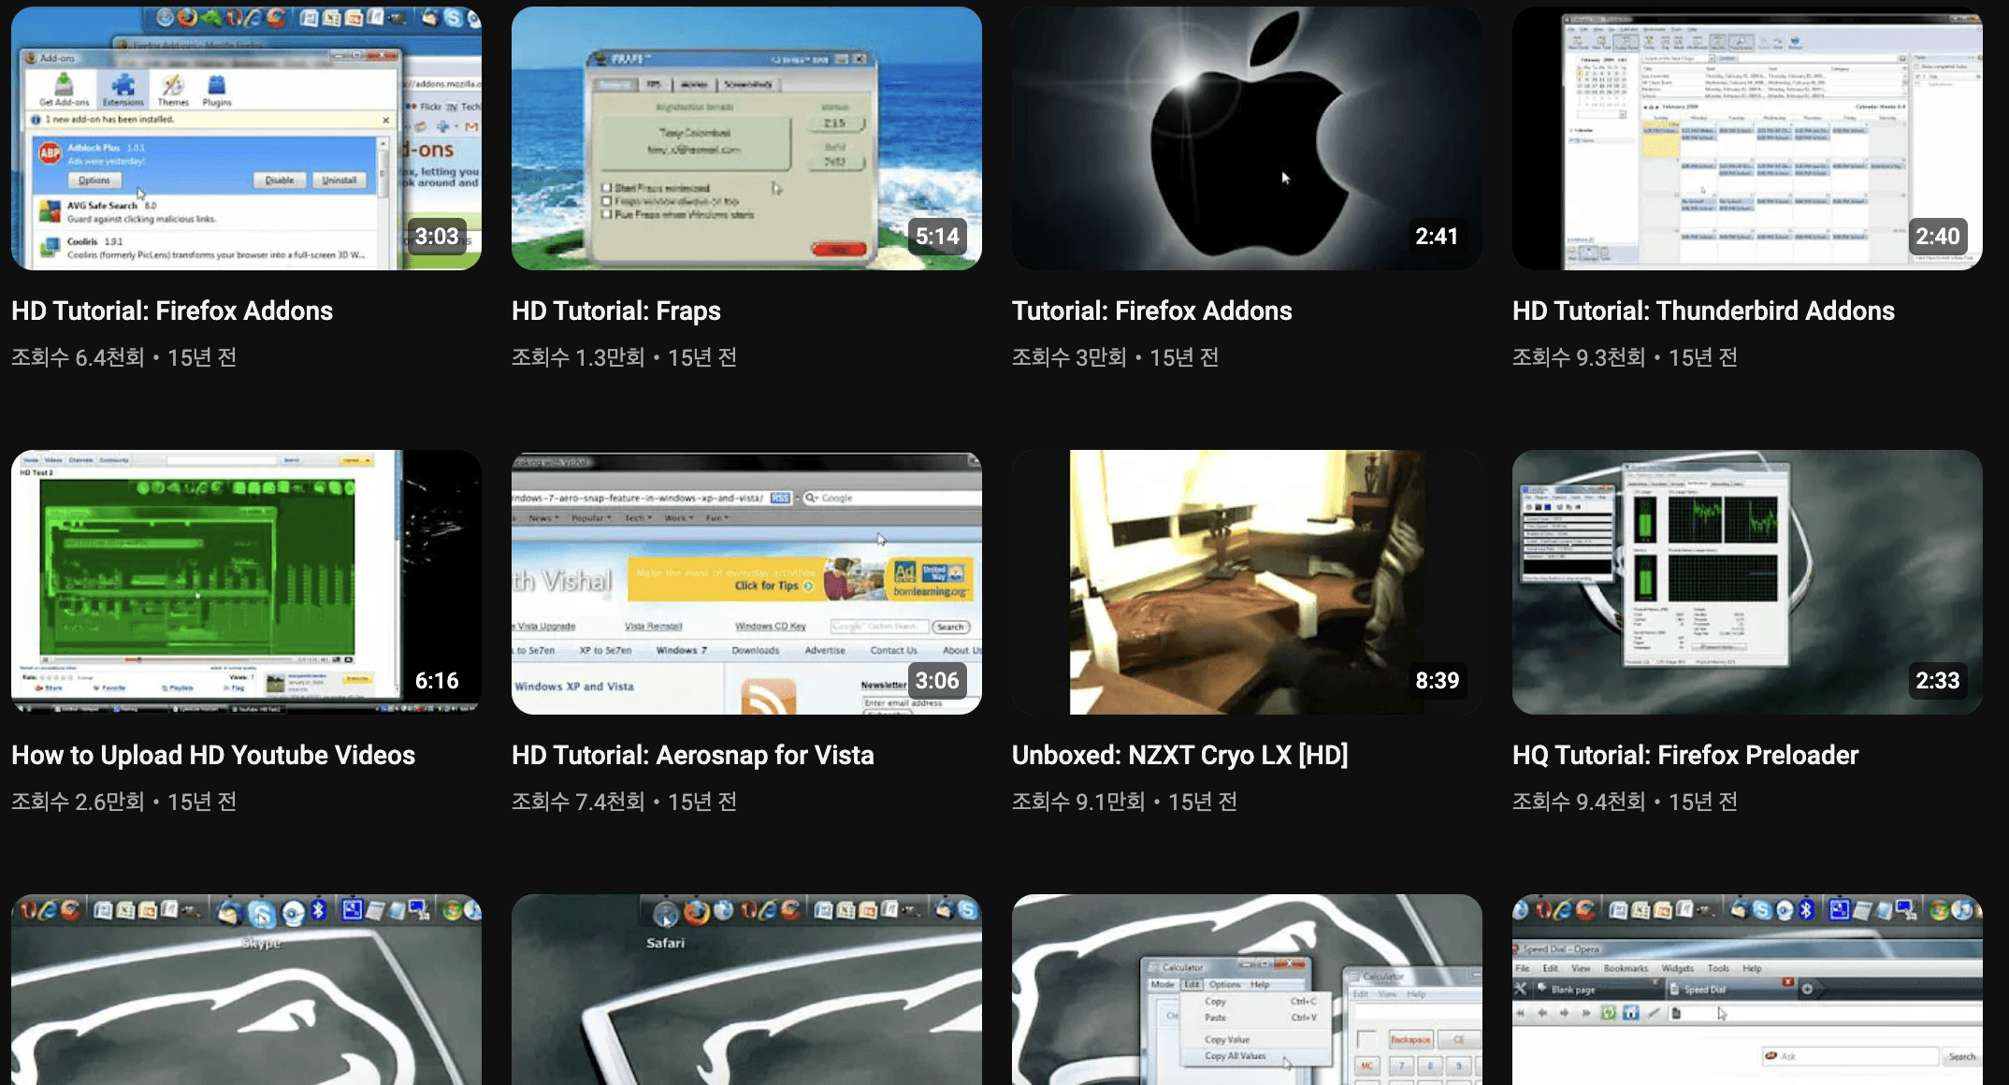Click the non-HD 'Tutorial: Firefox Addons' title with 3만회 views

tap(1152, 311)
